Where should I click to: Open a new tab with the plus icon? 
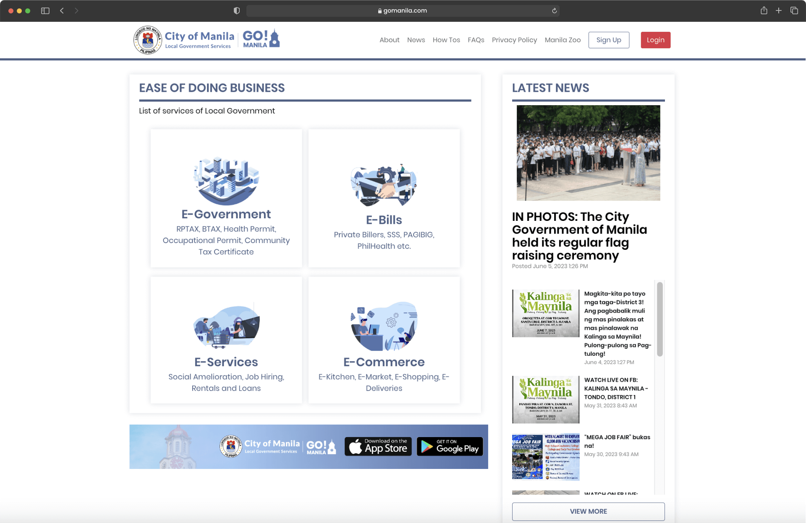point(779,10)
